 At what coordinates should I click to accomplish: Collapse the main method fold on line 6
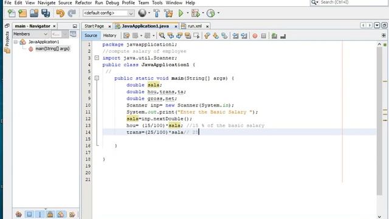click(97, 78)
